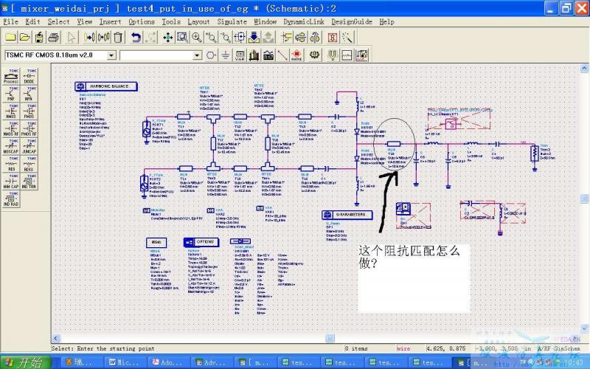This screenshot has width=590, height=369.
Task: Select the insert wire tool
Action: point(282,56)
